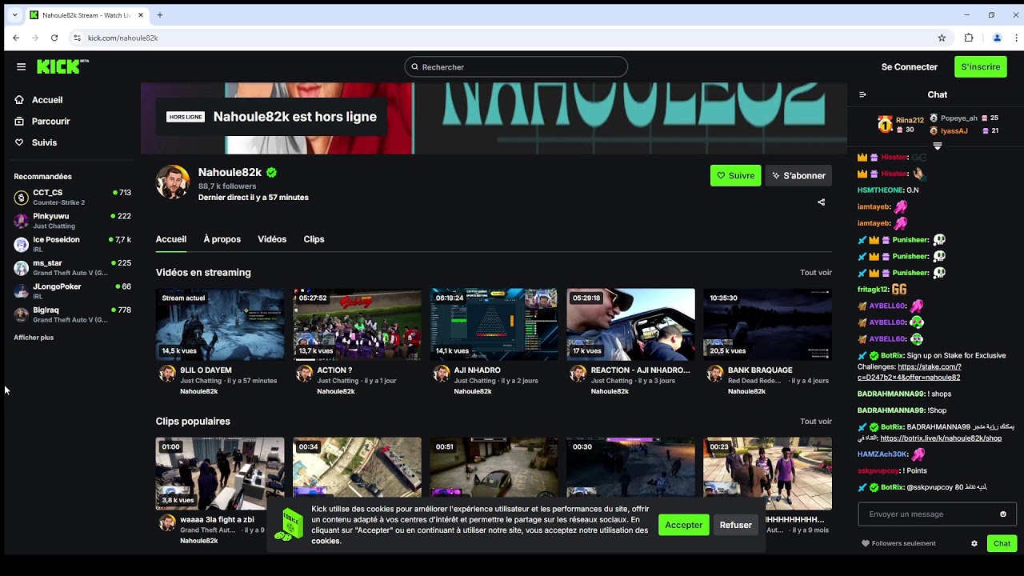1024x576 pixels.
Task: Open JLongoPoker recommended channel avatar
Action: click(x=22, y=291)
